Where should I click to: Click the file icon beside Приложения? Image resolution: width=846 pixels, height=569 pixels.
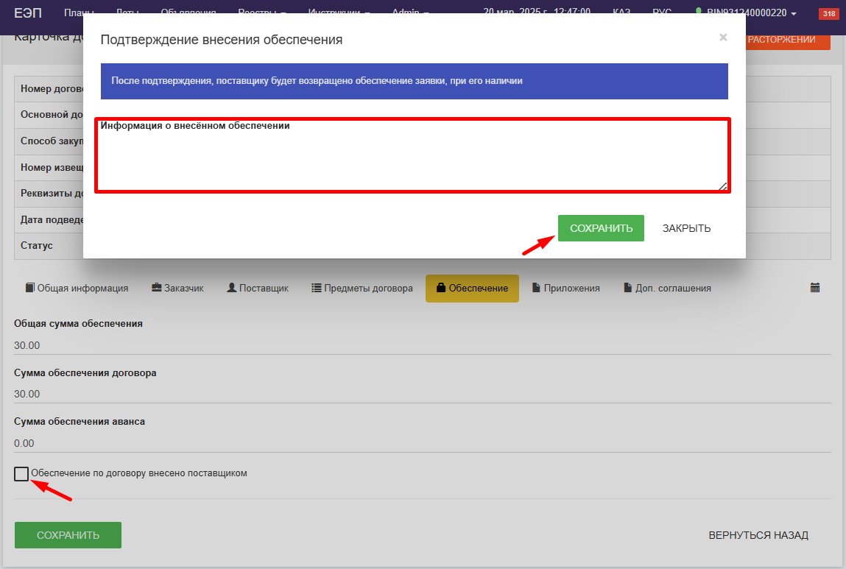tap(537, 289)
